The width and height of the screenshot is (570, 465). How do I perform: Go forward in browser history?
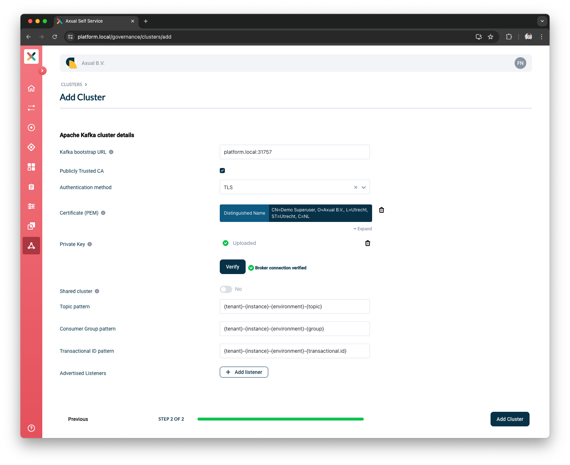pos(42,37)
